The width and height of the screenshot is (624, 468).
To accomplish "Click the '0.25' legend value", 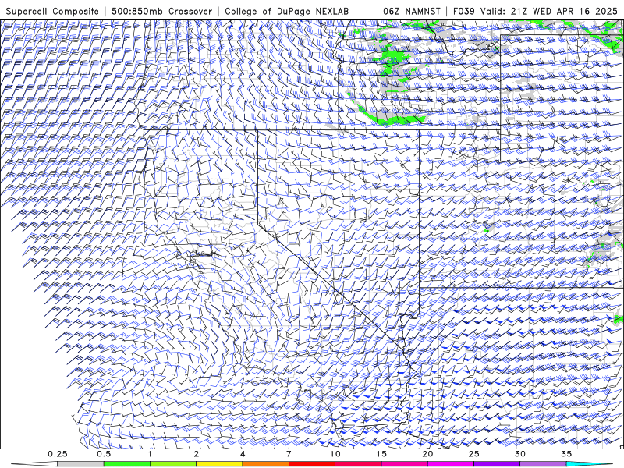I will (58, 454).
